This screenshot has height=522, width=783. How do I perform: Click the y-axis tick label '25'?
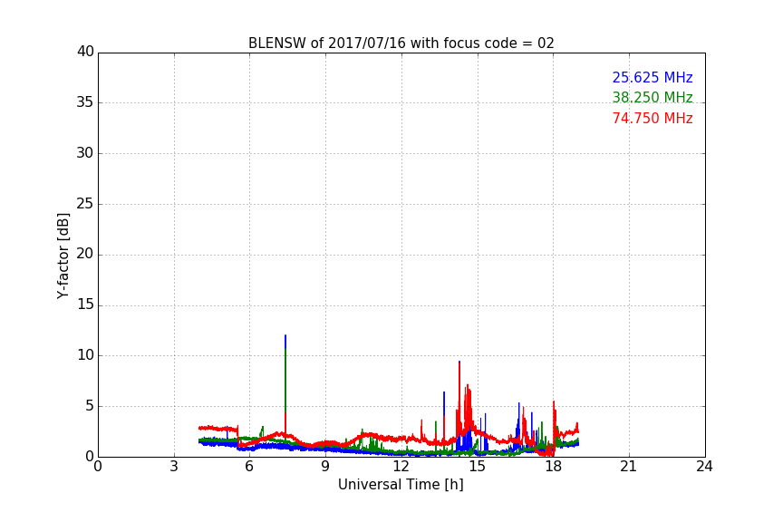point(85,203)
